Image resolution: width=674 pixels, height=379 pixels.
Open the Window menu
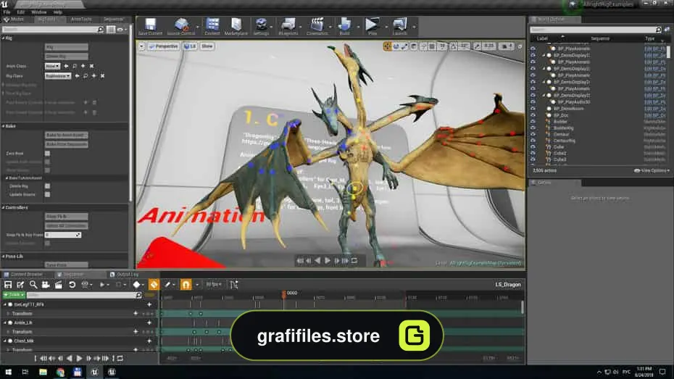(x=38, y=12)
